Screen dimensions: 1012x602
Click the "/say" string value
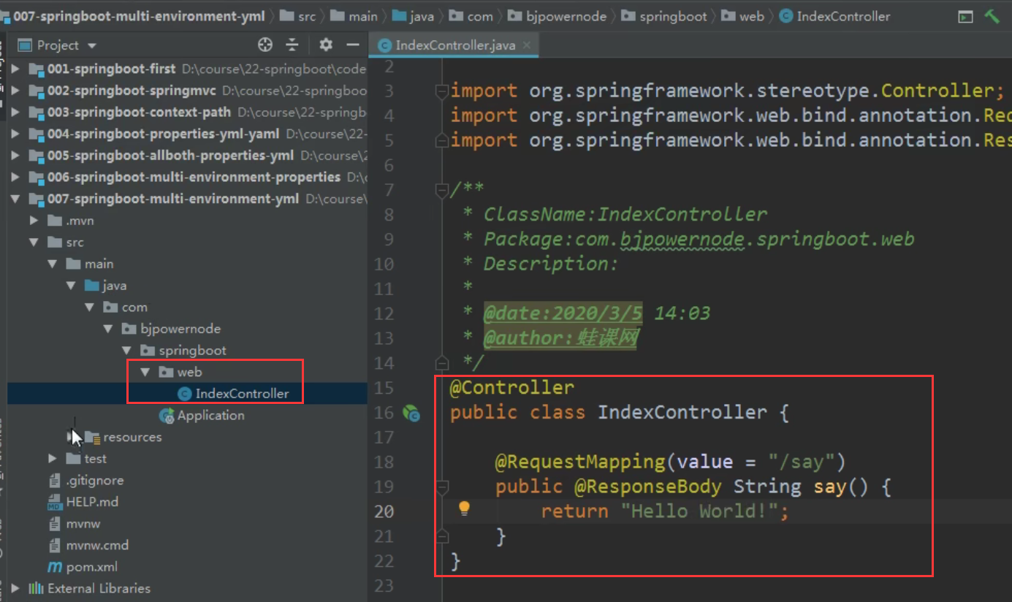click(x=801, y=462)
